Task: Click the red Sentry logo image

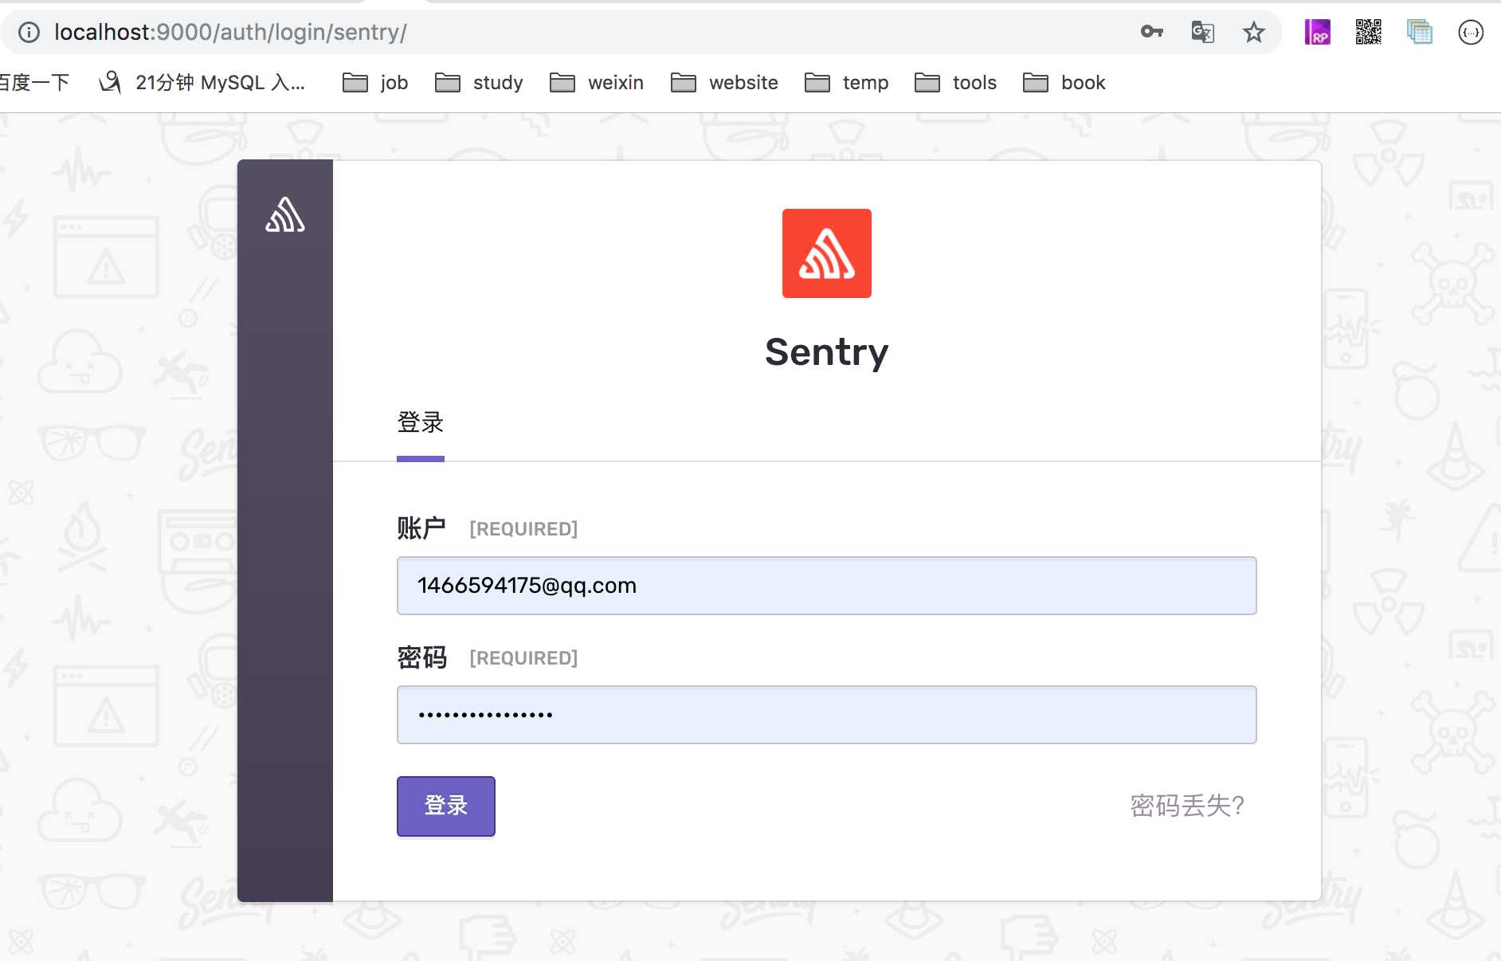Action: 827,253
